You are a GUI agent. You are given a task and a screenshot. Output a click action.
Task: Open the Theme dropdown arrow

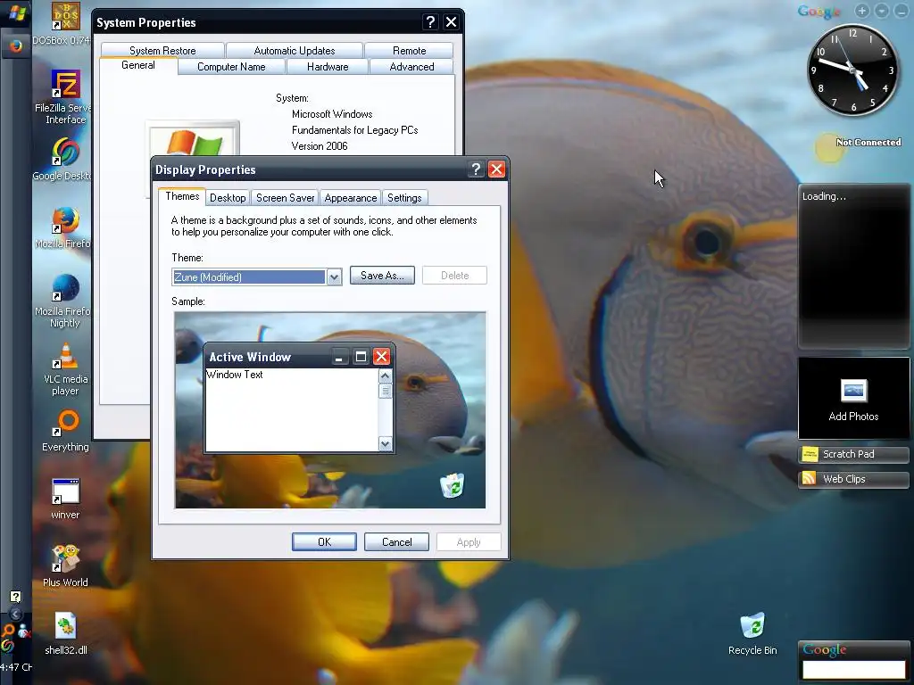(x=334, y=276)
